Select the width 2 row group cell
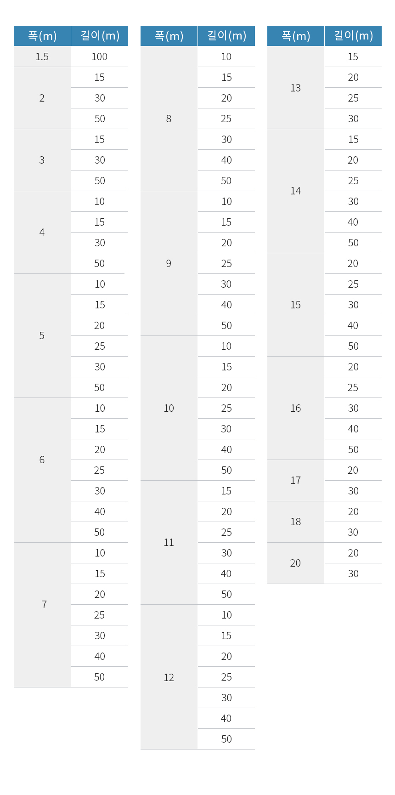 click(42, 98)
